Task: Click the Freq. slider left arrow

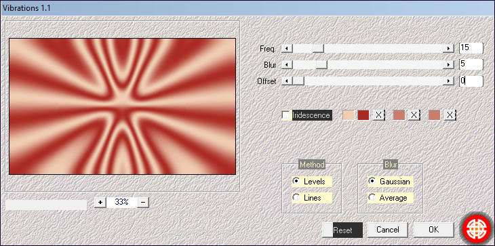Action: (287, 49)
